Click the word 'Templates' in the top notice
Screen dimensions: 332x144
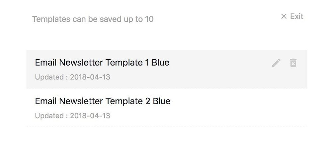(x=51, y=19)
